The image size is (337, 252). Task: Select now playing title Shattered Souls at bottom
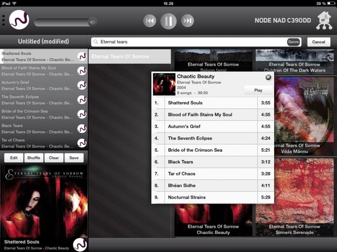tap(22, 242)
